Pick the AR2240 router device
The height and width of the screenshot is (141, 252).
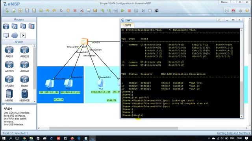coord(24,66)
